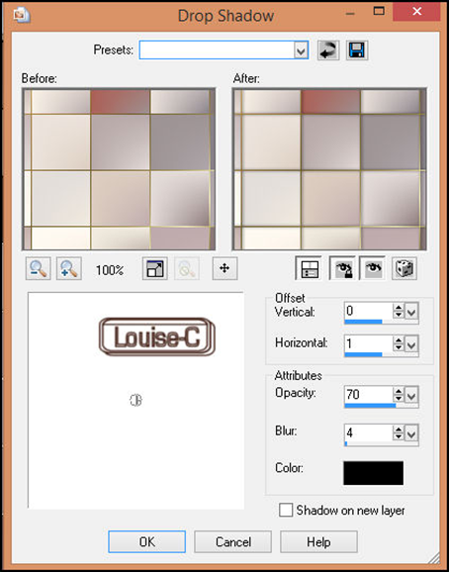Decrease Horizontal offset with down arrow
This screenshot has height=573, width=450.
399,348
